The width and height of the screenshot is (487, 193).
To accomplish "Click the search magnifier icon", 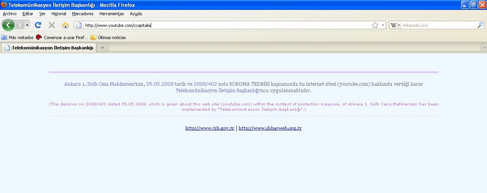I will (x=481, y=25).
